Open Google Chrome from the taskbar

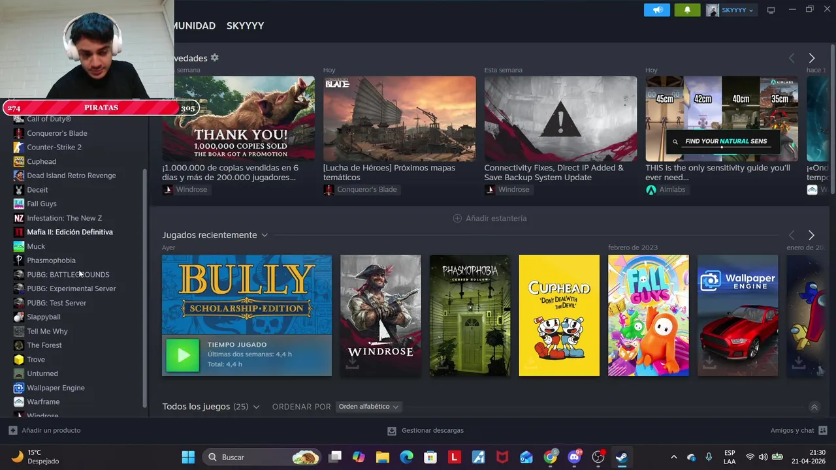click(551, 457)
